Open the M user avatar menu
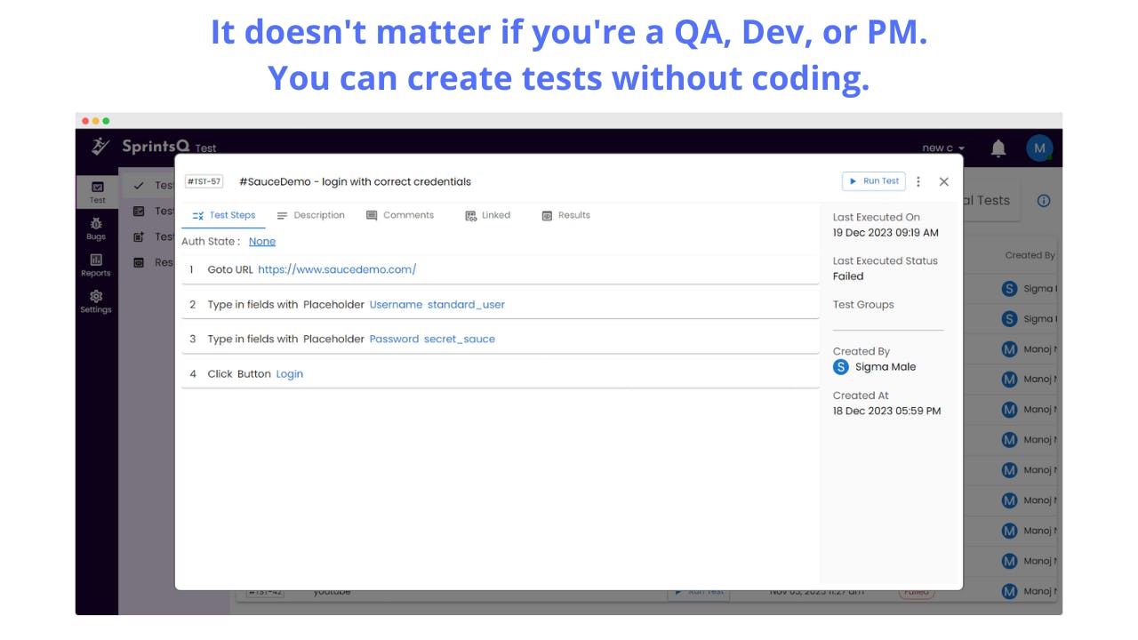 click(x=1039, y=148)
